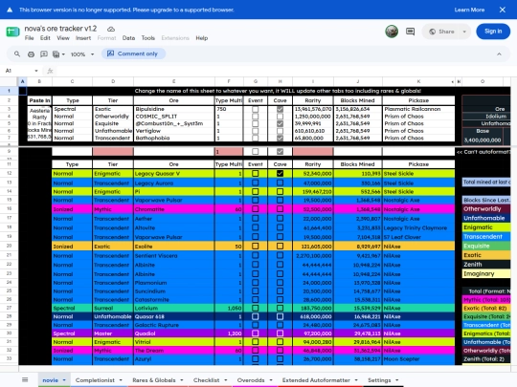Toggle Cave checkbox for Exolite row
The image size is (517, 387).
[280, 247]
